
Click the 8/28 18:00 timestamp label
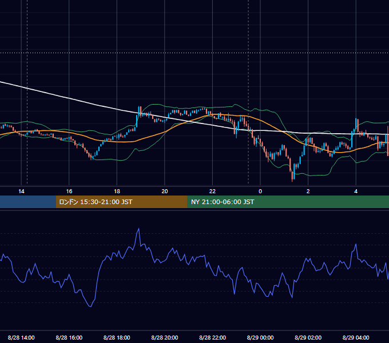[x=117, y=337]
